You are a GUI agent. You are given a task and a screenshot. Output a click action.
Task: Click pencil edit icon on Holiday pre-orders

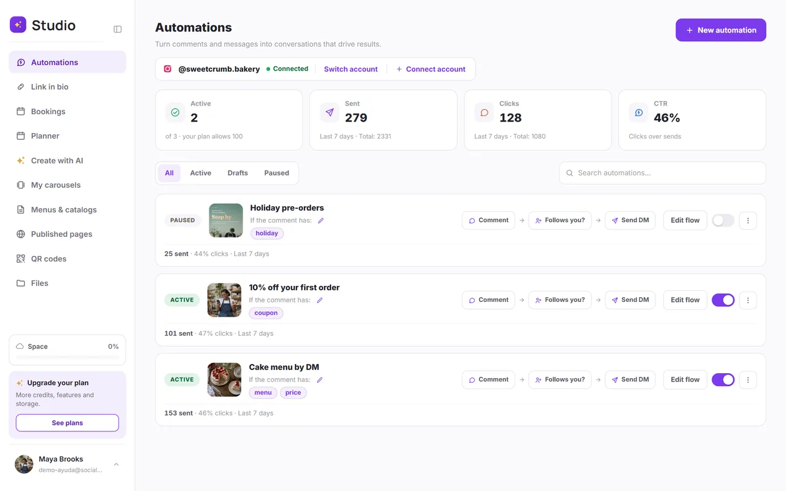[x=321, y=220]
